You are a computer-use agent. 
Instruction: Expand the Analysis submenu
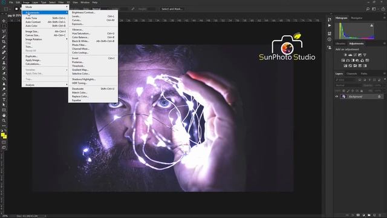tap(45, 85)
